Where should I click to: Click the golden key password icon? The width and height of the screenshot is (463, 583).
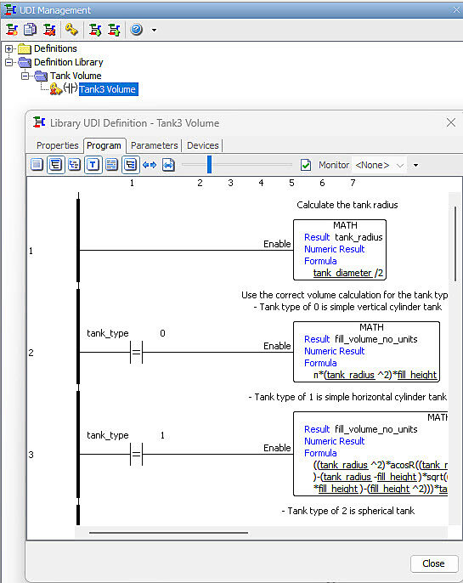[x=71, y=30]
